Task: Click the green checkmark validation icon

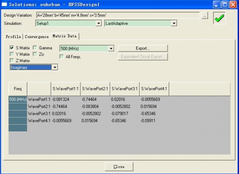Action: coord(219,18)
